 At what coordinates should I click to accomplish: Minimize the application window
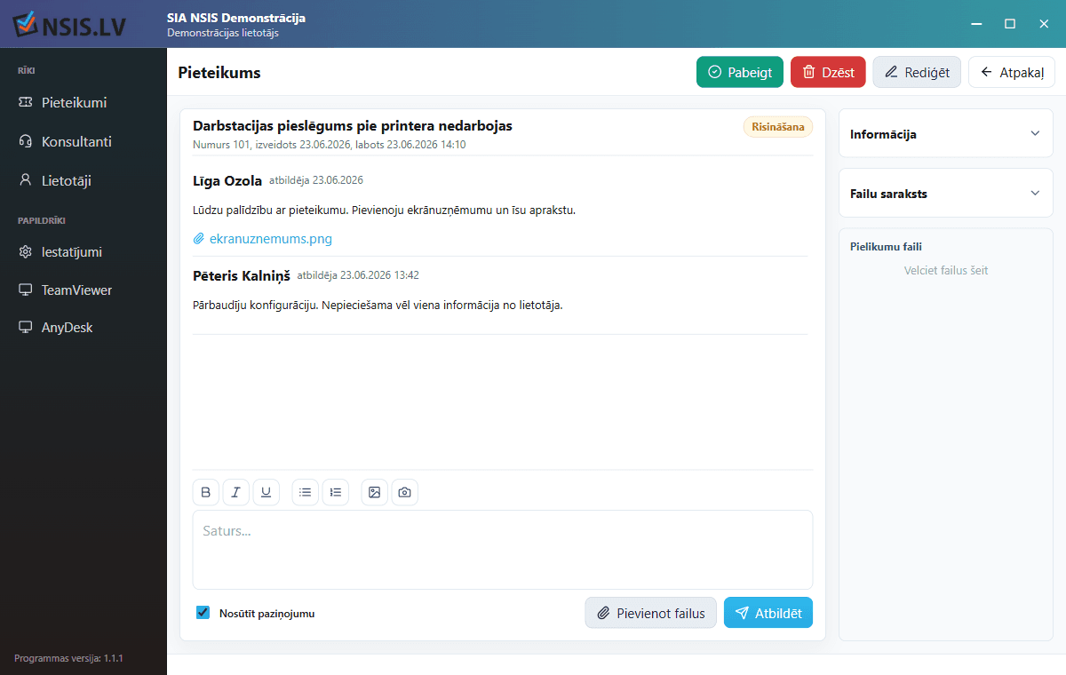click(976, 24)
